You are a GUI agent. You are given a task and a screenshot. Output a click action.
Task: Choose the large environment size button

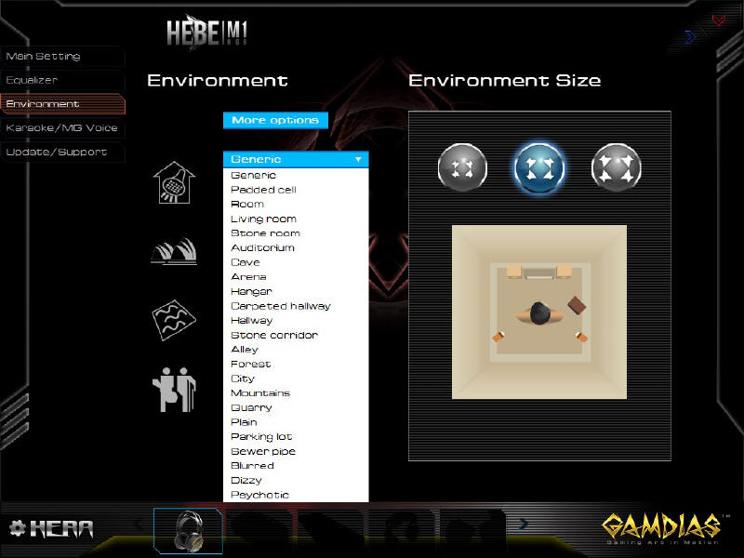617,167
